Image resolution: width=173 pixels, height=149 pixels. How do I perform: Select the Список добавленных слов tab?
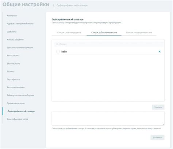pos(104,32)
